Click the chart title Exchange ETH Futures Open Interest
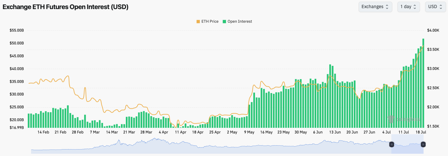 pyautogui.click(x=66, y=7)
